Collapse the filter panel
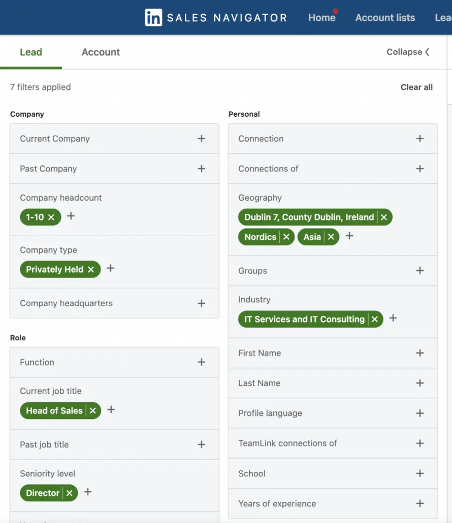452x523 pixels. click(408, 52)
